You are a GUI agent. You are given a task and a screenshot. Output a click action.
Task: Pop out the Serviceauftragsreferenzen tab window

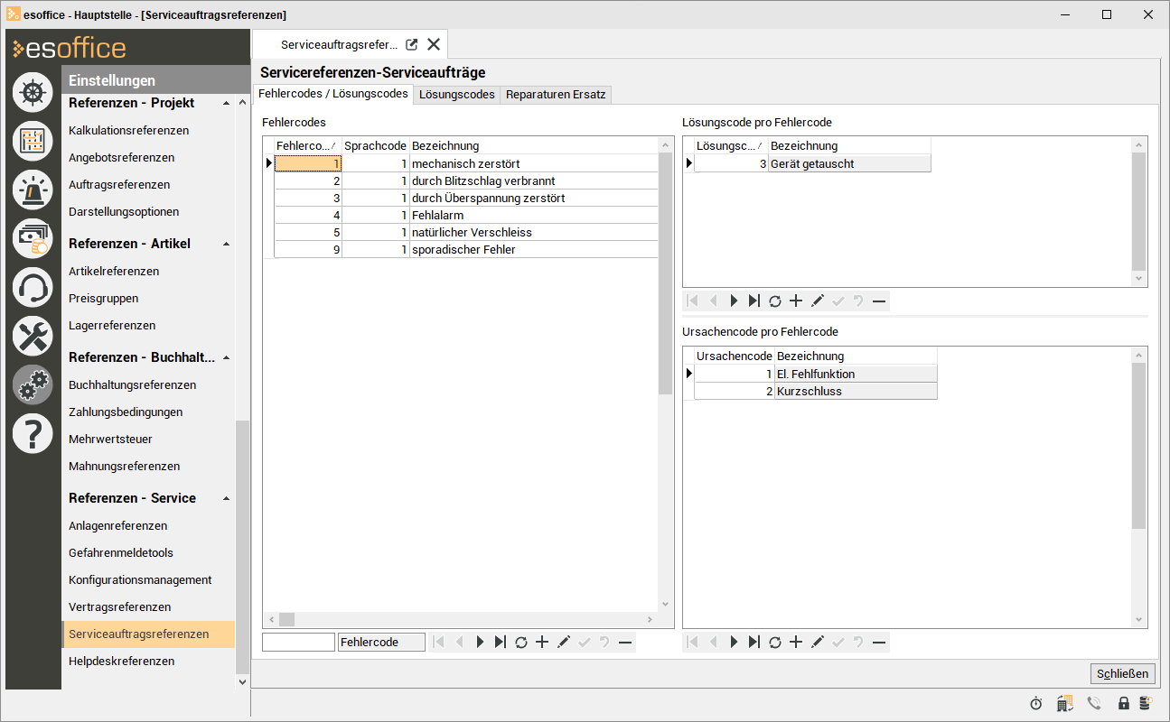(412, 44)
